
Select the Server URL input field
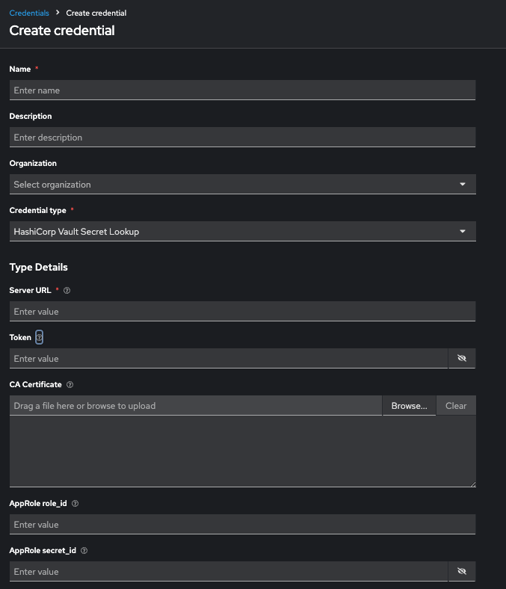click(x=242, y=312)
